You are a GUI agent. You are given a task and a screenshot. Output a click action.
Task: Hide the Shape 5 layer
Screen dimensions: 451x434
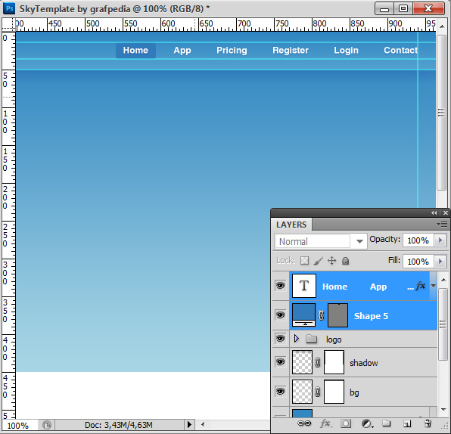[281, 315]
